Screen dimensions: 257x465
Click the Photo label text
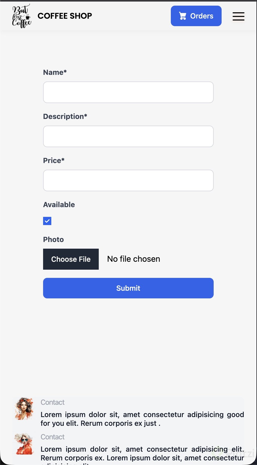click(53, 239)
